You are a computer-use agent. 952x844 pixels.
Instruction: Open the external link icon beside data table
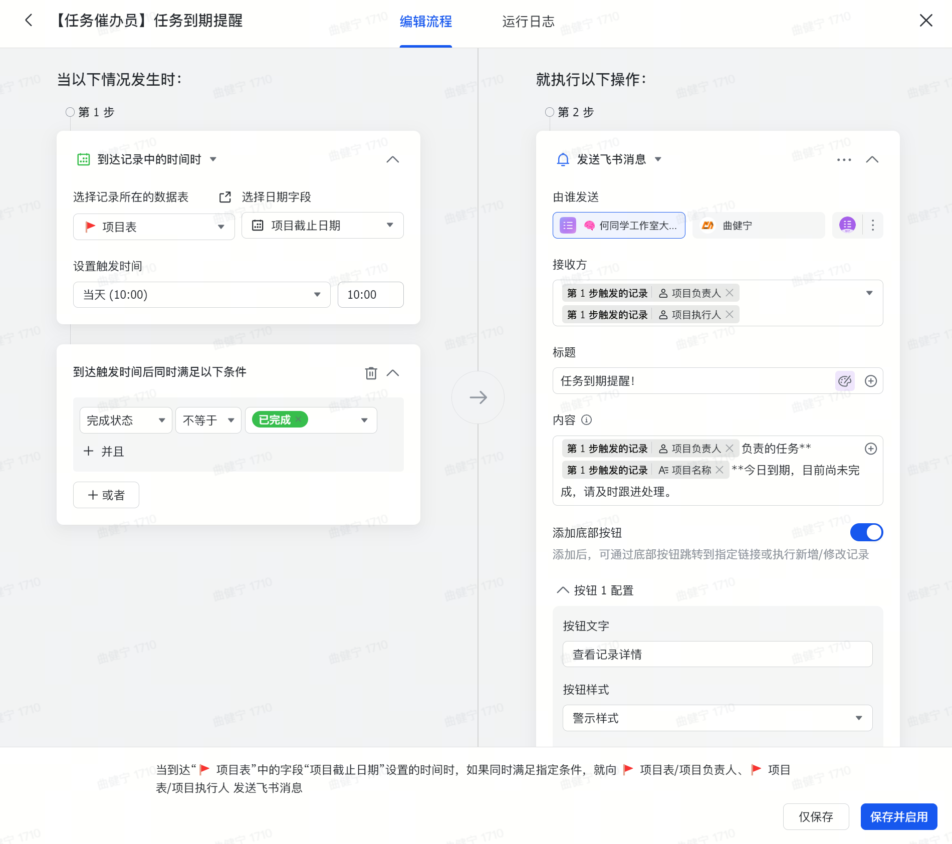(225, 197)
